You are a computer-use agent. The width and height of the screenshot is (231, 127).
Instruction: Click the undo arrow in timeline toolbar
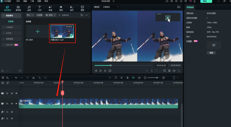(16, 78)
